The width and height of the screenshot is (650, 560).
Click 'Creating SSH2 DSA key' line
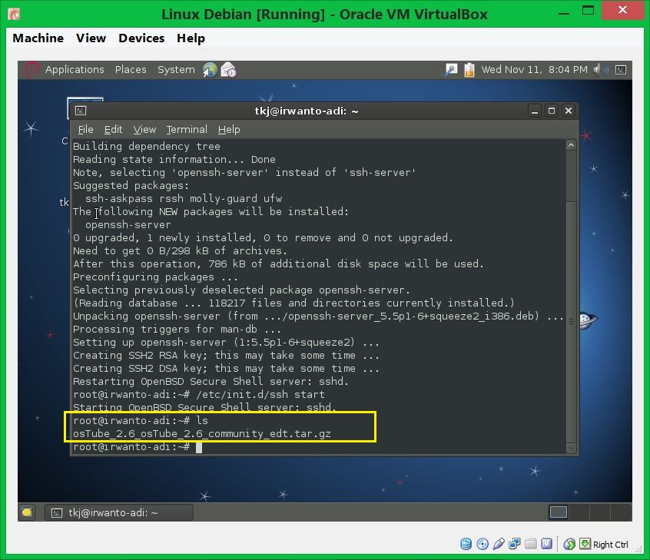[227, 368]
